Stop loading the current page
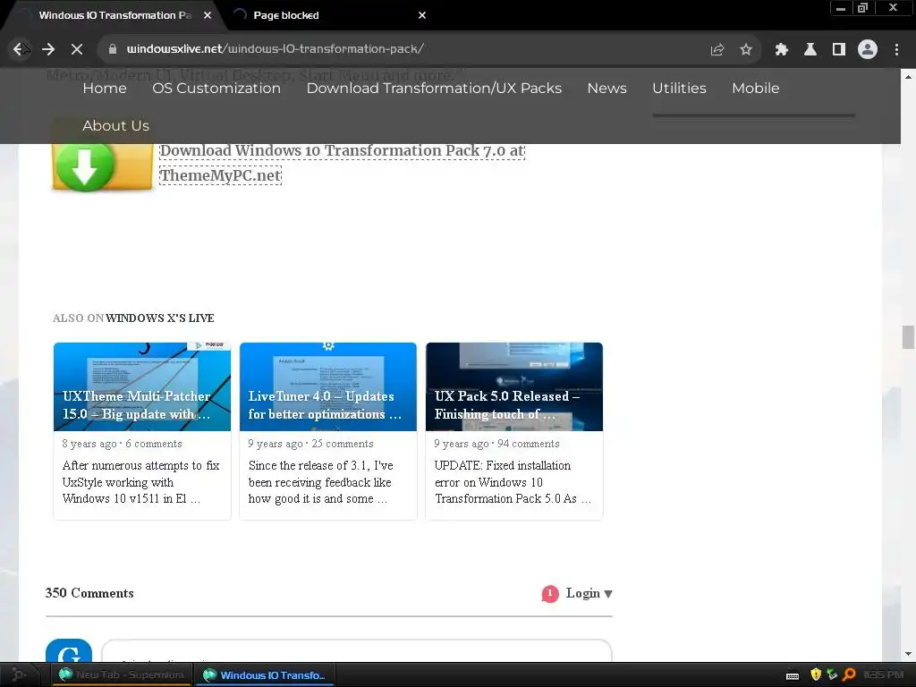 tap(77, 49)
